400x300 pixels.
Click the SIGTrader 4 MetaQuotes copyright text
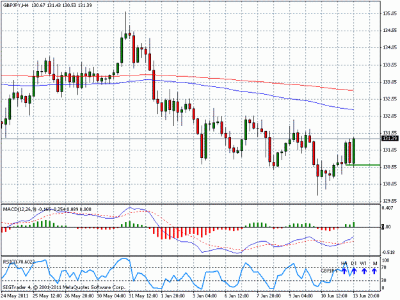pos(64,287)
